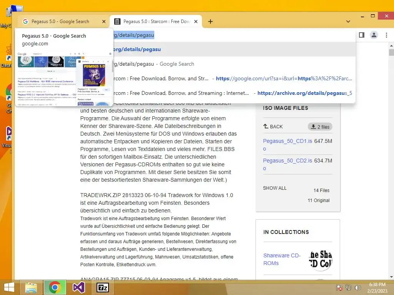Select suggestion for archive.org/details/pegasus_5
This screenshot has height=295, width=394.
coord(234,93)
